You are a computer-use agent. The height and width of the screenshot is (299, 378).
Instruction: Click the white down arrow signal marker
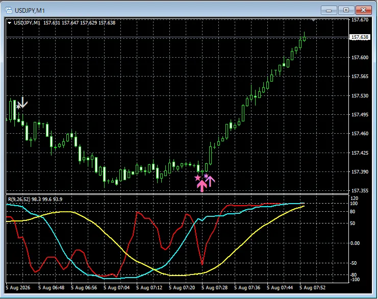point(23,102)
